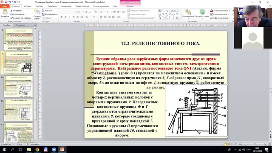Click Fit Slide to Window icon in status bar
The width and height of the screenshot is (272, 153).
(269, 144)
